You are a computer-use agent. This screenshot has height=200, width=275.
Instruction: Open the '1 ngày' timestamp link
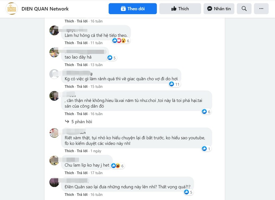click(96, 151)
